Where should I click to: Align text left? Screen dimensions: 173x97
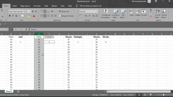point(41,16)
